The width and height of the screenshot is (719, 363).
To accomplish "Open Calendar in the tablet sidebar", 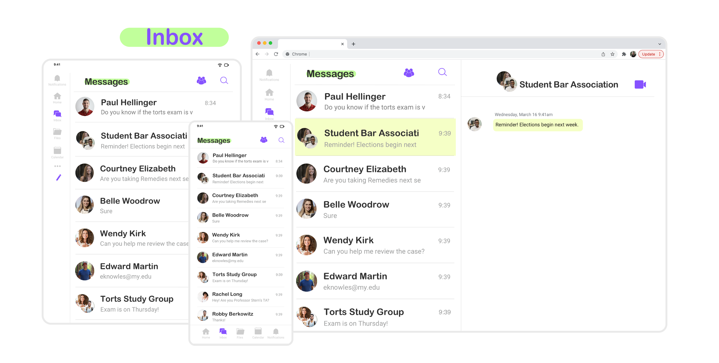I will coord(57,152).
